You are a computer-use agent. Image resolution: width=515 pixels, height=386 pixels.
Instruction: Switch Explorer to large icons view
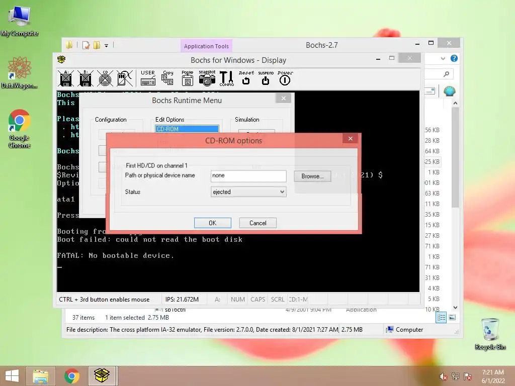(x=452, y=318)
